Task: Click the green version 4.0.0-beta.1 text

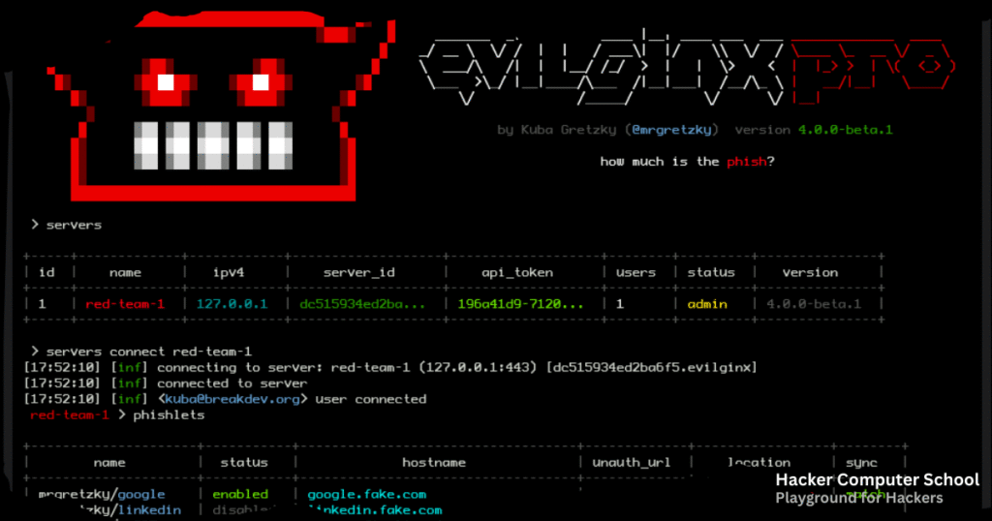Action: [x=844, y=131]
